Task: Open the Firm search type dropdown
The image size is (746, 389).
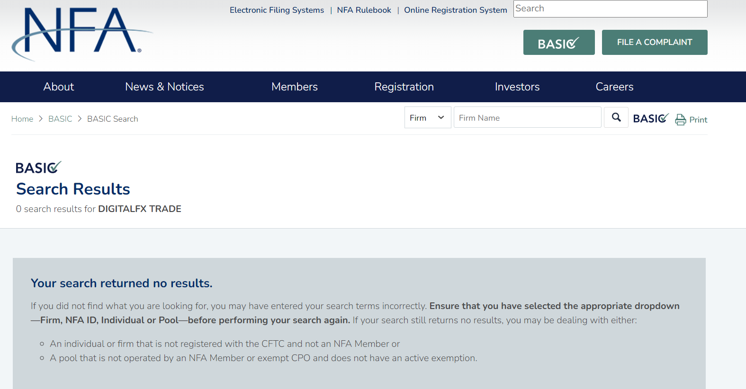Action: tap(427, 117)
